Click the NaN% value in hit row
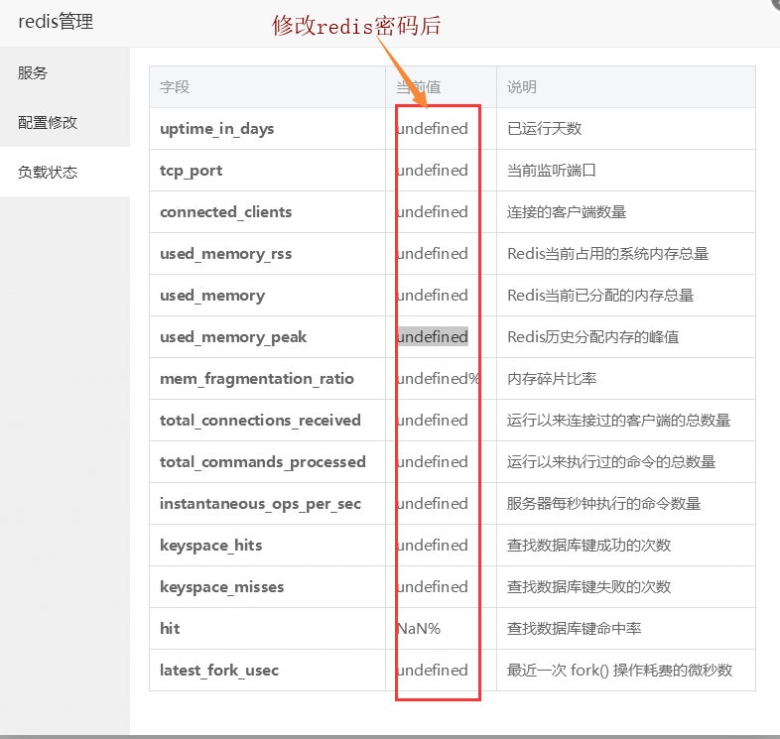 [419, 629]
